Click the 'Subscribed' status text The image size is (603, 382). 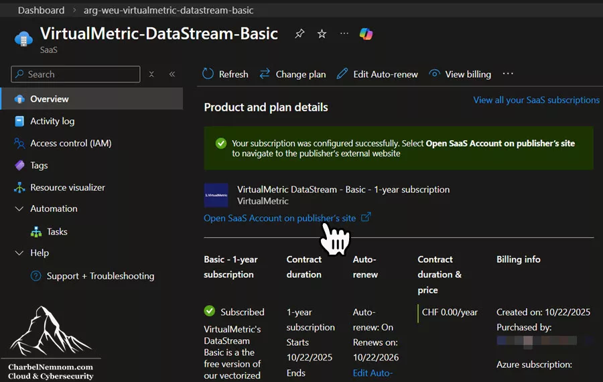243,312
